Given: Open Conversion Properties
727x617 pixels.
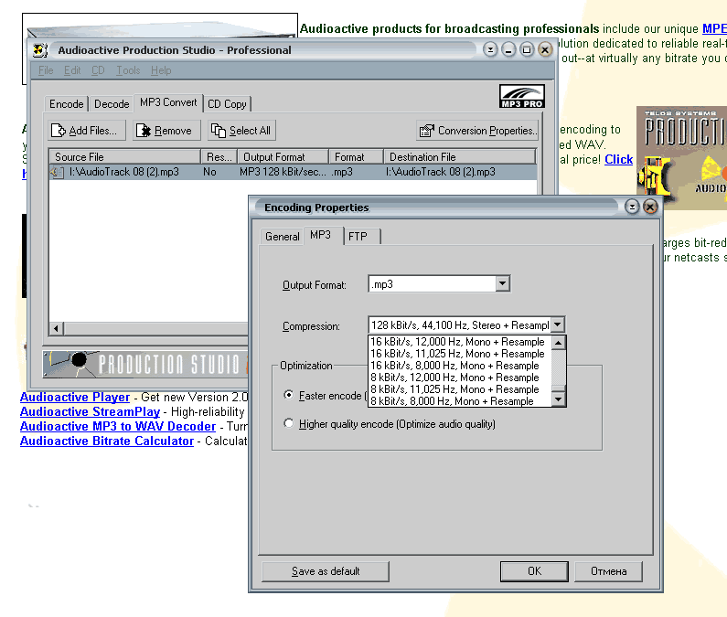Looking at the screenshot, I should pos(477,131).
